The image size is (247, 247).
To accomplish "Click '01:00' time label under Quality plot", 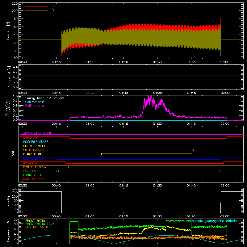I will 90,216.
